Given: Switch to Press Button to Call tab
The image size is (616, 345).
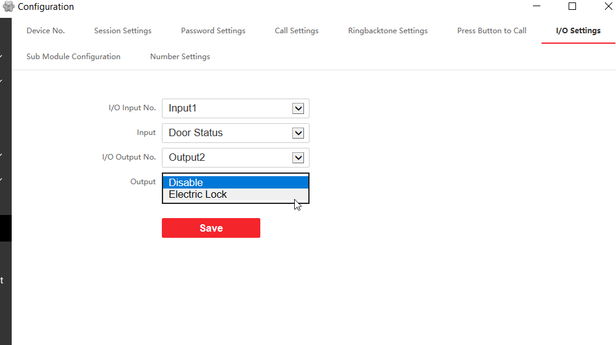Looking at the screenshot, I should (492, 31).
